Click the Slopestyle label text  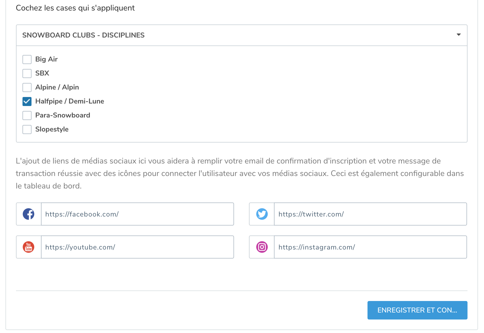click(x=52, y=129)
